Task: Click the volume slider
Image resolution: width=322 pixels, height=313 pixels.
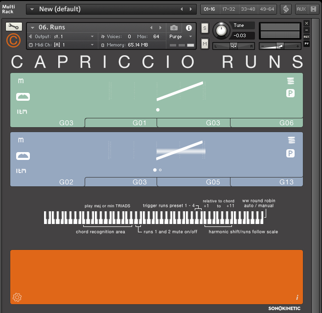Action: (x=280, y=46)
